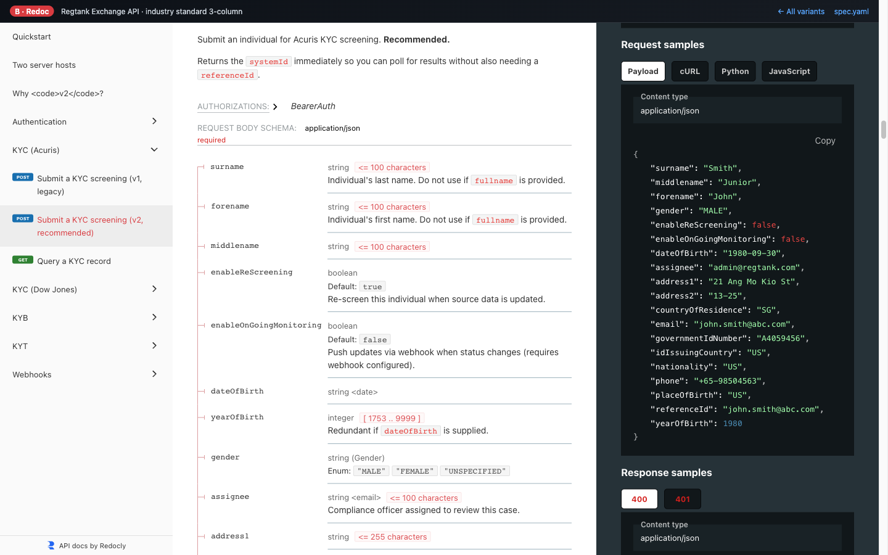Click response Content type application/json field
This screenshot has width=888, height=555.
[738, 538]
